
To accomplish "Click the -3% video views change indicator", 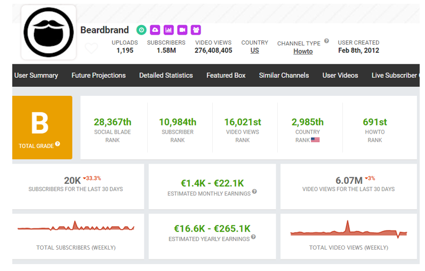I will (370, 178).
